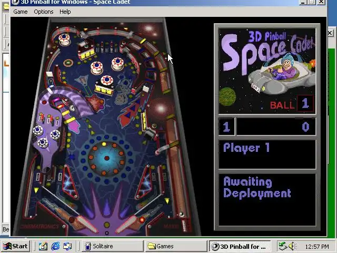Open the Games folder taskbar button
337x253 pixels.
pyautogui.click(x=176, y=246)
